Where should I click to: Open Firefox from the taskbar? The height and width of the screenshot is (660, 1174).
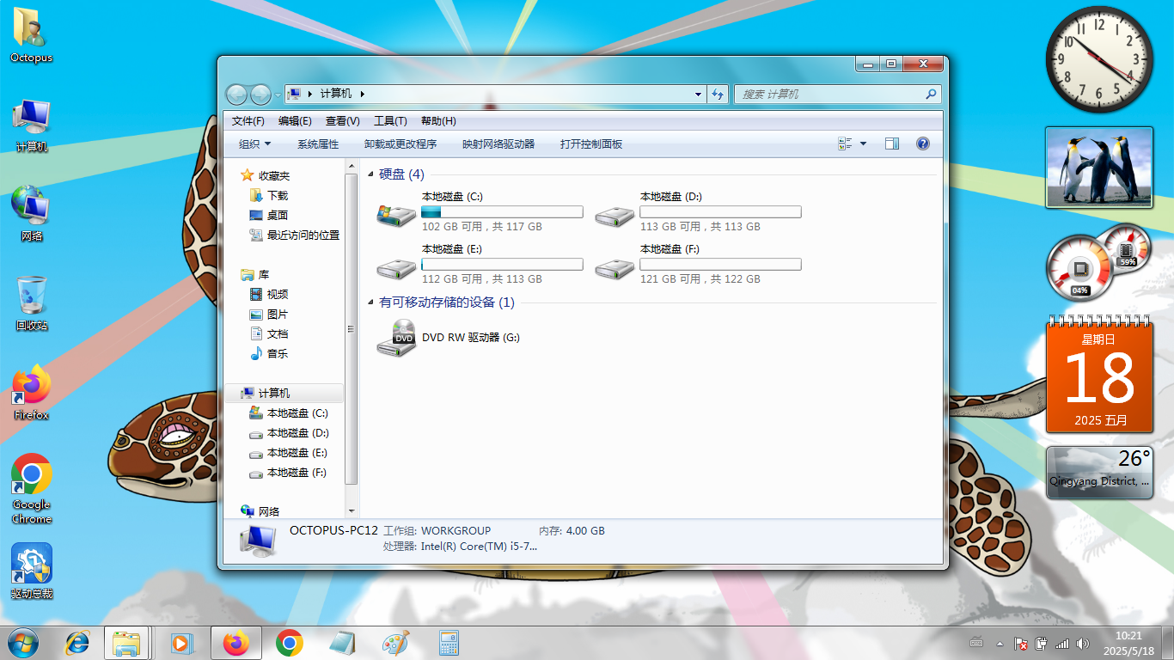point(235,643)
